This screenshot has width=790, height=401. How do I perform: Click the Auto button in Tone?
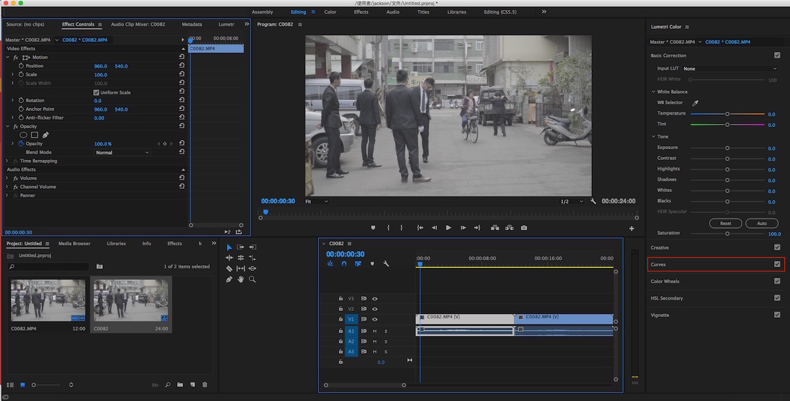click(x=762, y=223)
